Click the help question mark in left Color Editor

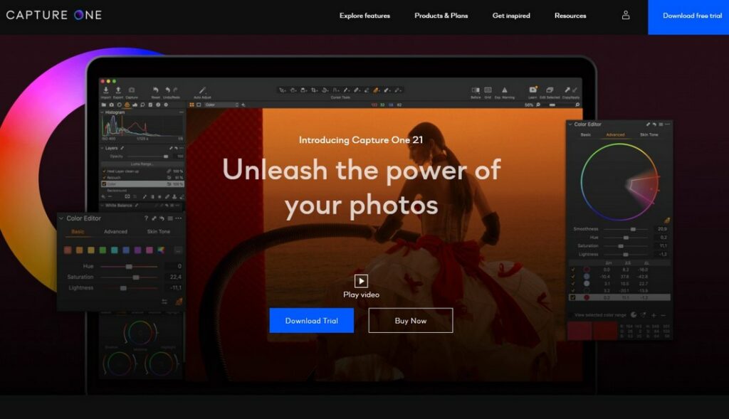(x=146, y=218)
